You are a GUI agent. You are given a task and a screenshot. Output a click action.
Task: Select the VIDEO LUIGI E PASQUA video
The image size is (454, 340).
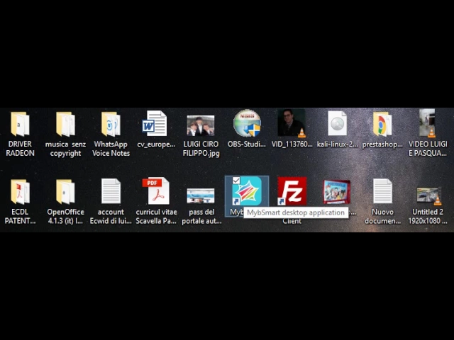428,123
